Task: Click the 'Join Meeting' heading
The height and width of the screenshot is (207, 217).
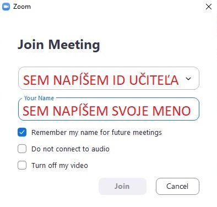Action: pyautogui.click(x=59, y=45)
